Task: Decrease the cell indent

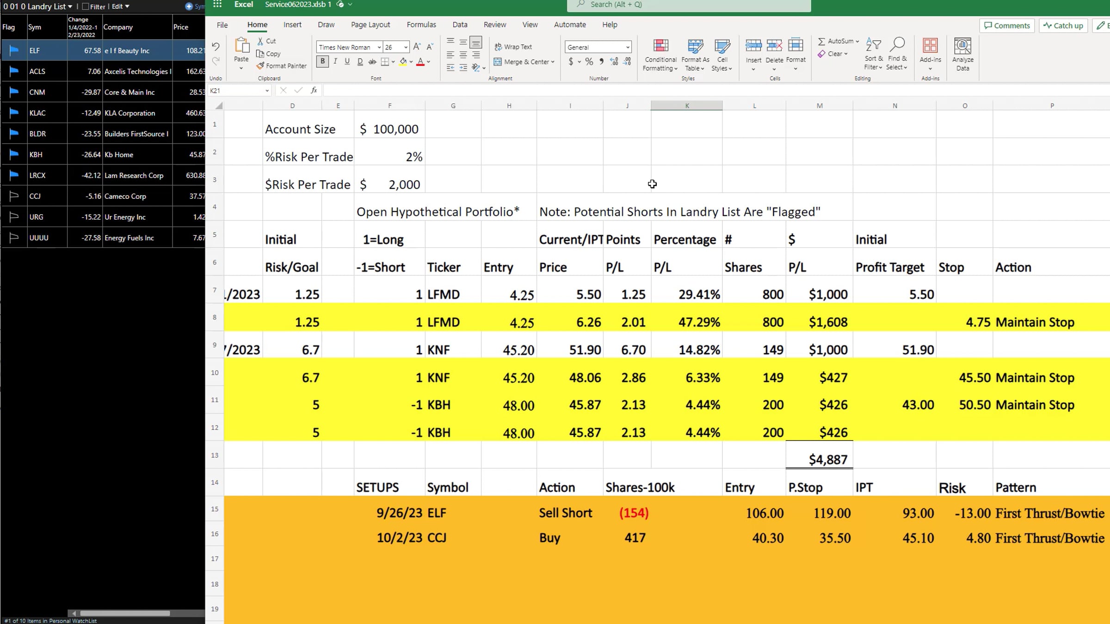Action: coord(450,67)
